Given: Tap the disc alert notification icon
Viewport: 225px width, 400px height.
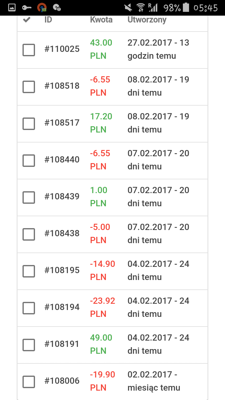Looking at the screenshot, I should pos(57,7).
